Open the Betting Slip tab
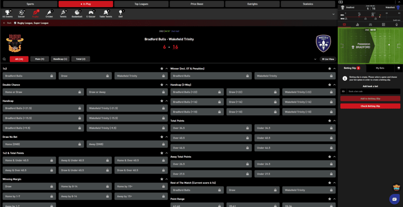 352,68
